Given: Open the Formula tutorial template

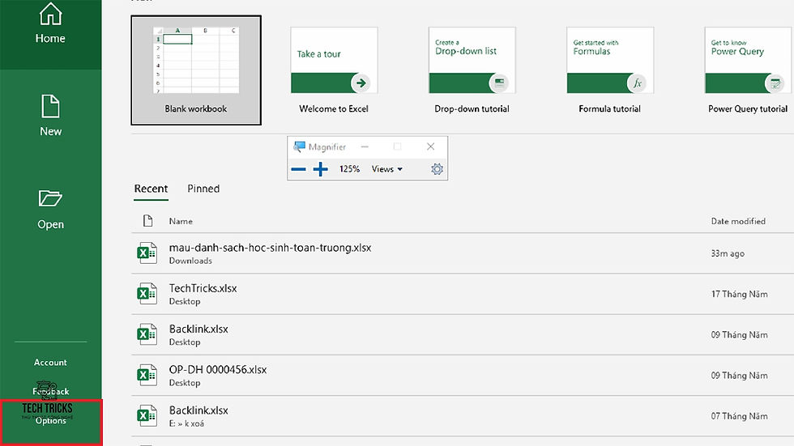Looking at the screenshot, I should click(609, 70).
